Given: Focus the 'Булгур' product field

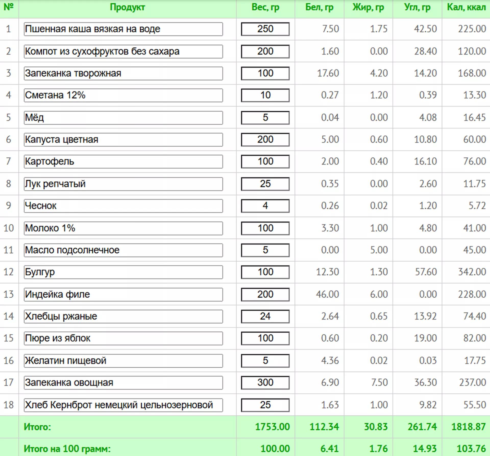Looking at the screenshot, I should click(x=123, y=272).
